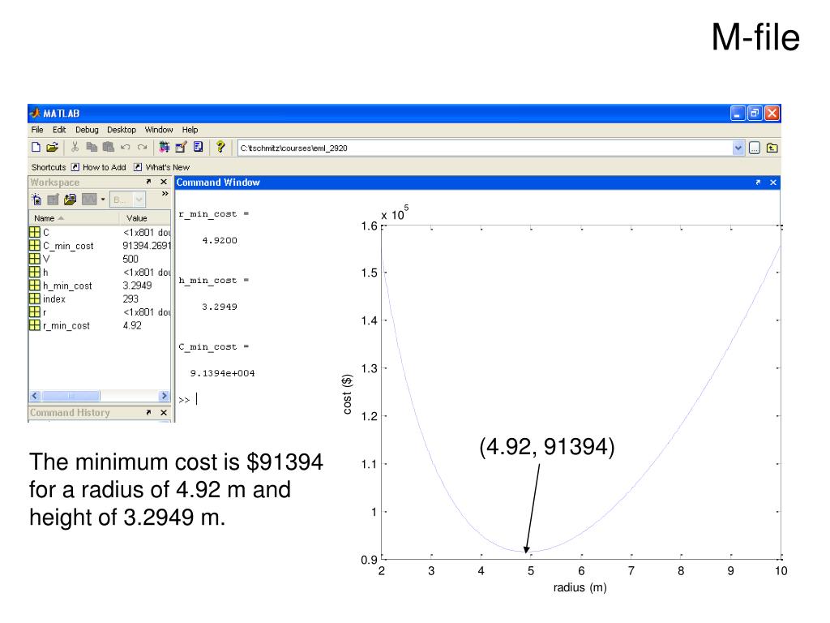Minimize the MATLAB window
Screen dimensions: 830x623
[738, 114]
